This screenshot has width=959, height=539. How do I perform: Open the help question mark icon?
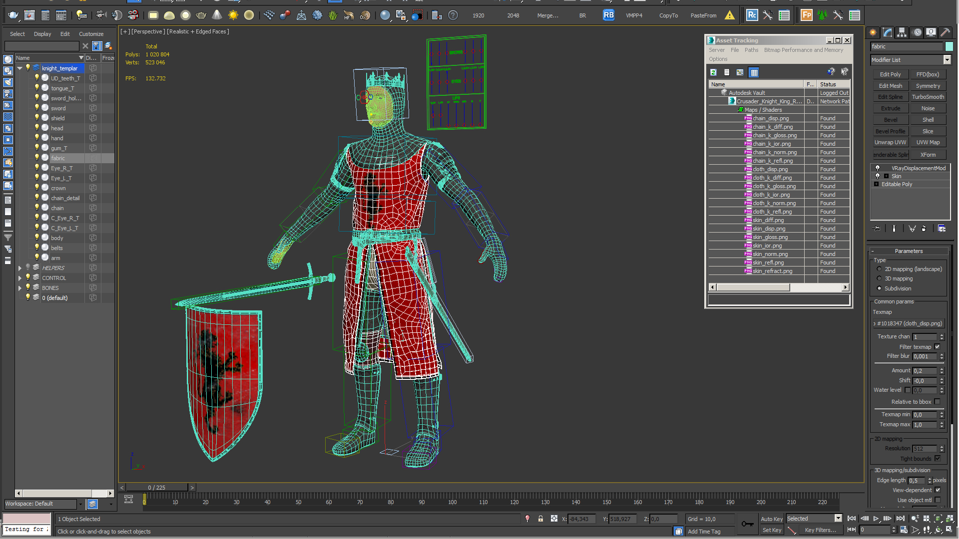click(453, 15)
